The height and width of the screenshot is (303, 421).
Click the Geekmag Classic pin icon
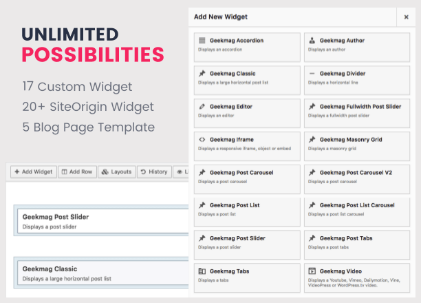202,74
